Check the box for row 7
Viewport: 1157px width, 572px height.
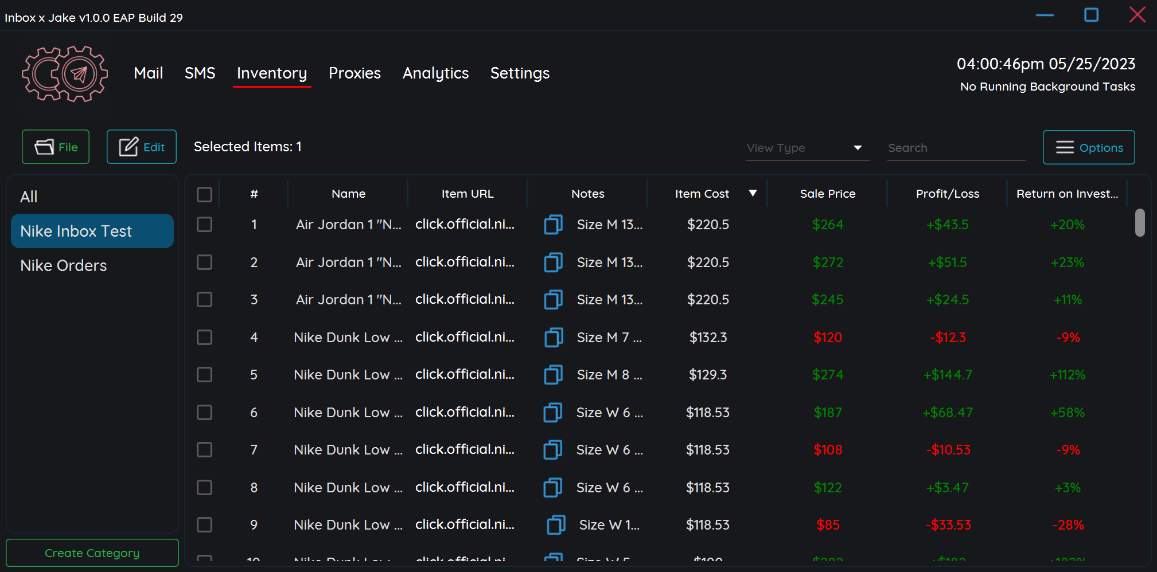[x=204, y=449]
